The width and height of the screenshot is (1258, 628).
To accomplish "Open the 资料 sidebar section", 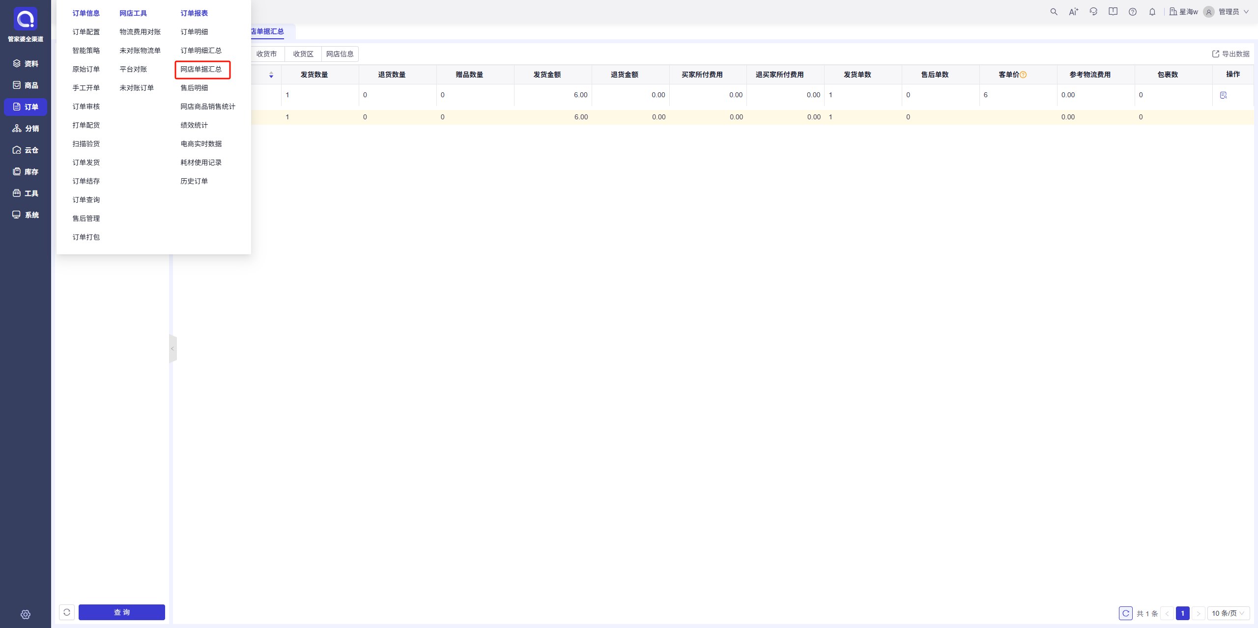I will pos(26,63).
